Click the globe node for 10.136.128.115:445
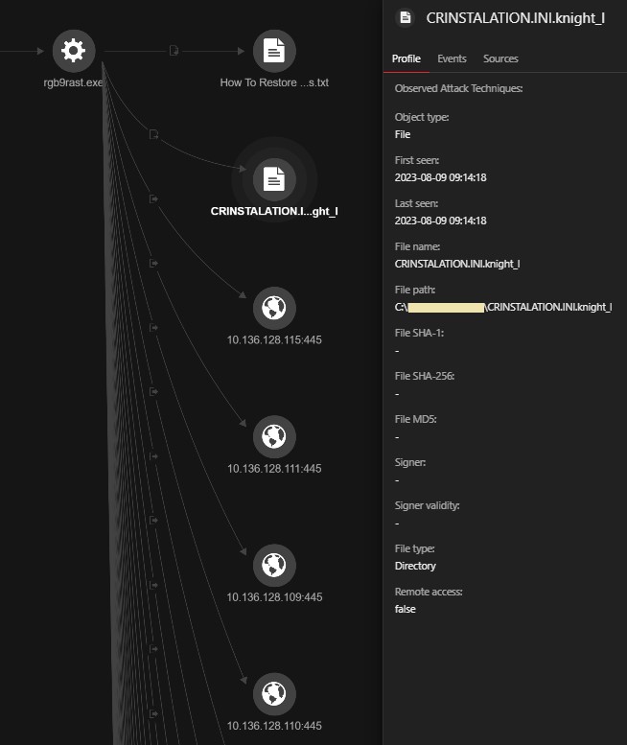Viewport: 627px width, 745px height. pyautogui.click(x=274, y=308)
